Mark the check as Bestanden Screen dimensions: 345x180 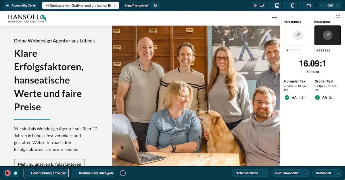(323, 173)
